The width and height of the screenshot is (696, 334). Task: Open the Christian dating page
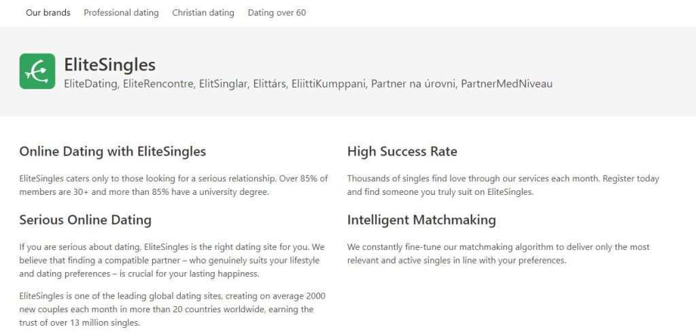[203, 13]
